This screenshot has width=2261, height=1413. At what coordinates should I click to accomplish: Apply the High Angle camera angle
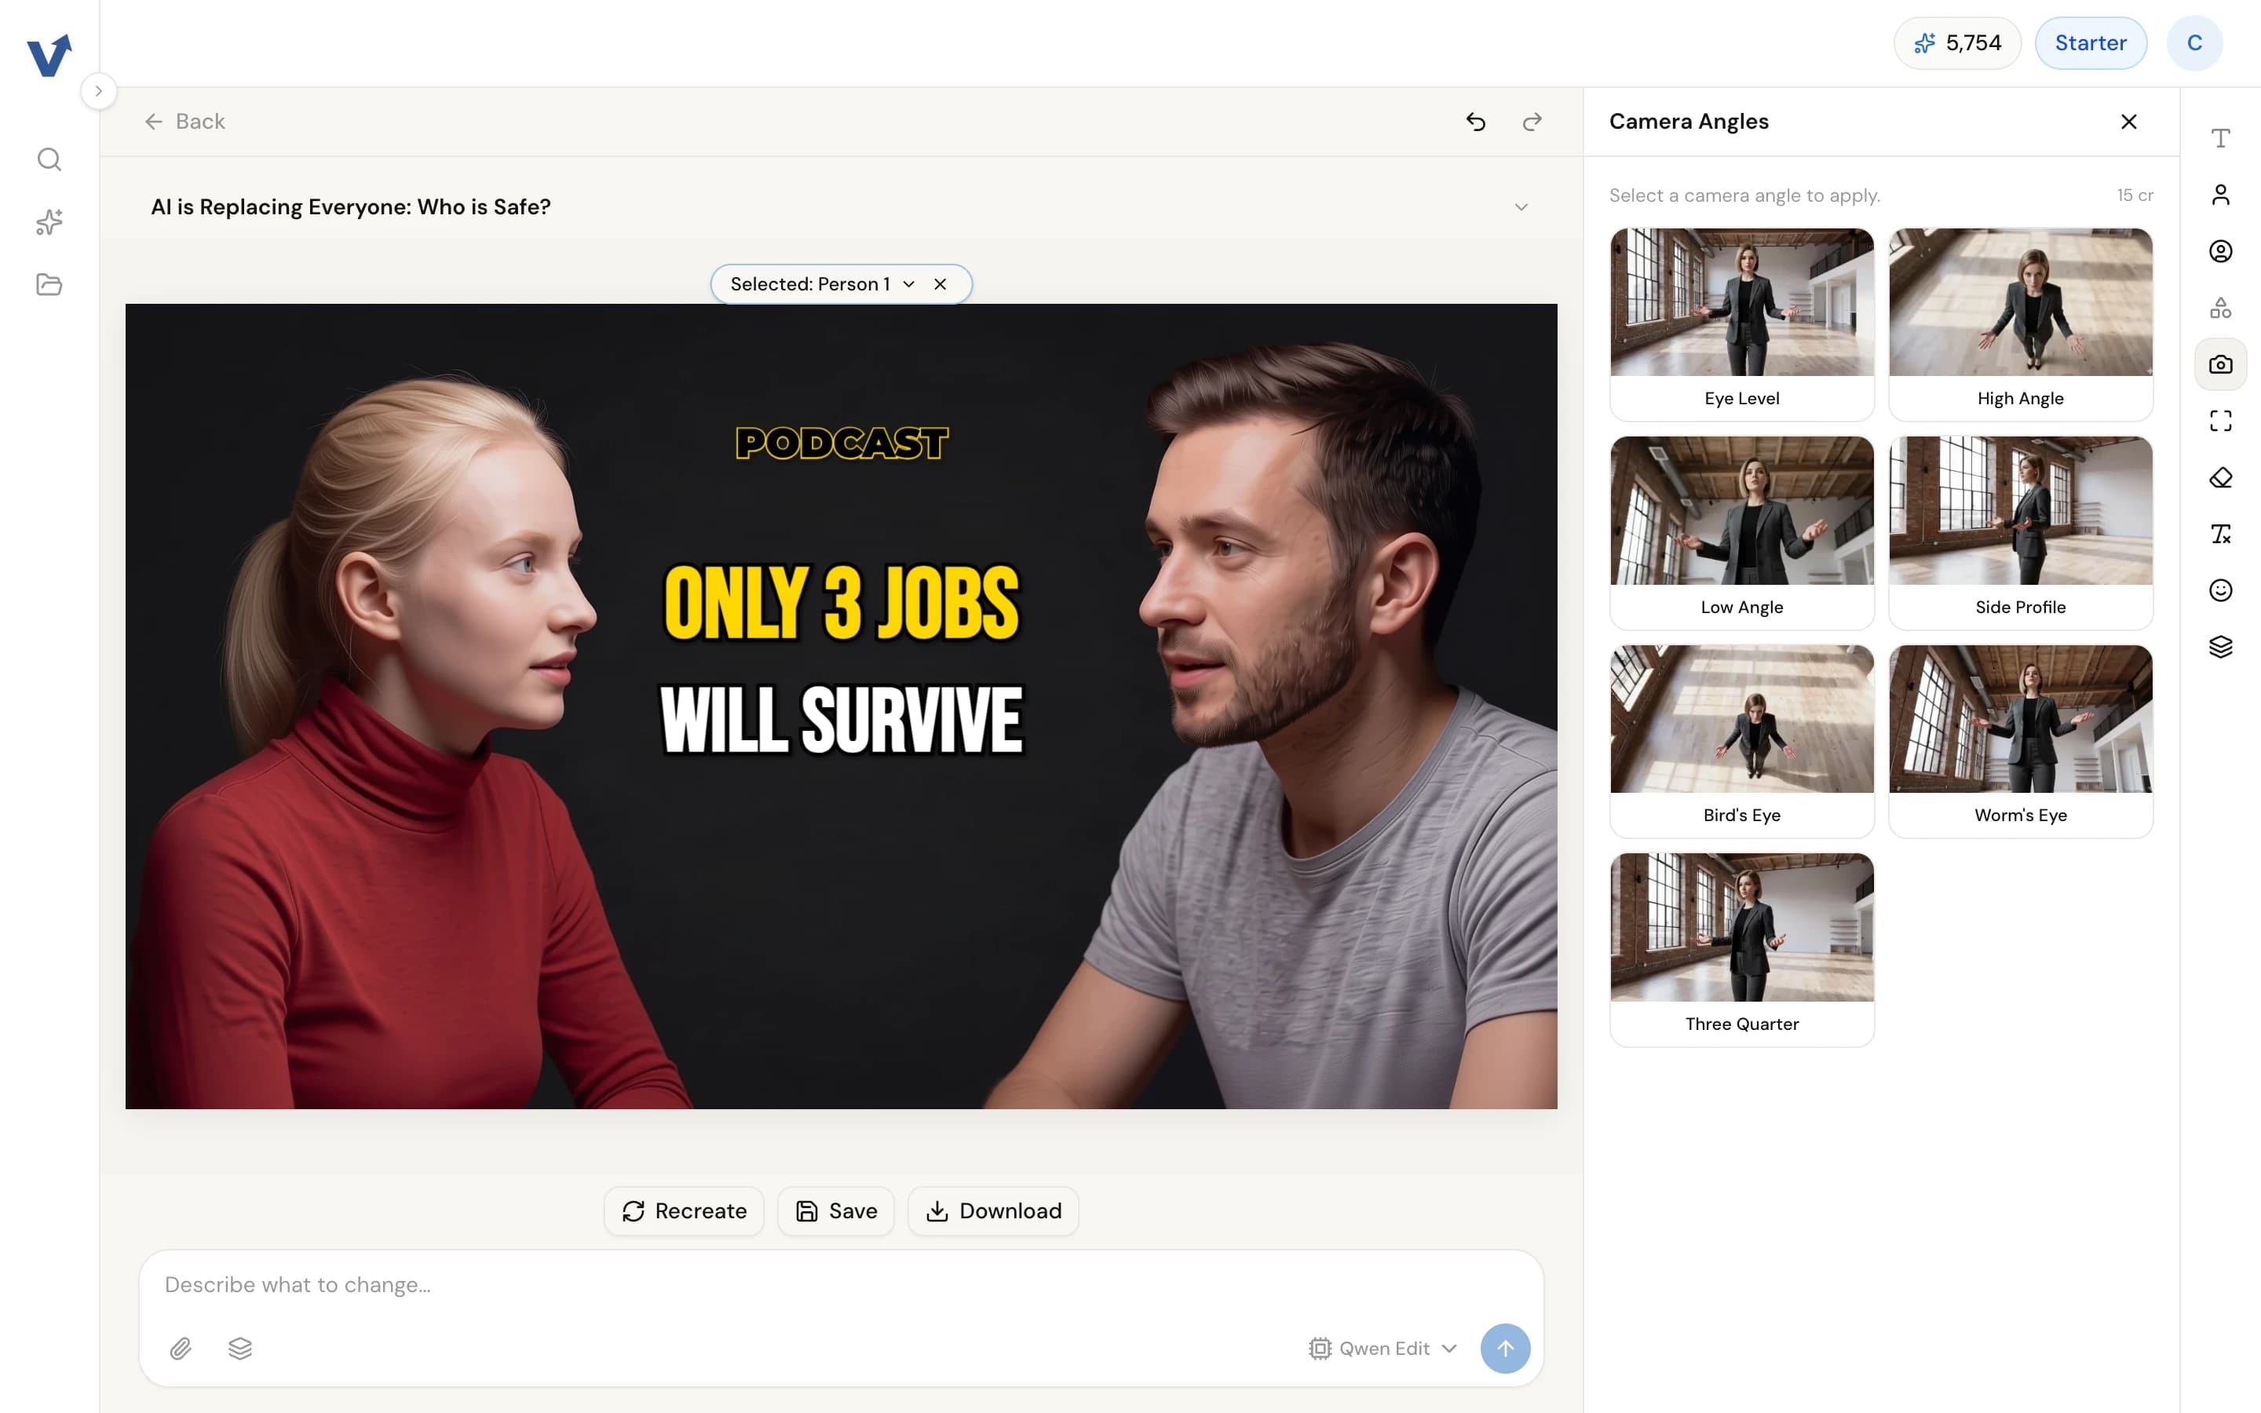click(x=2020, y=324)
